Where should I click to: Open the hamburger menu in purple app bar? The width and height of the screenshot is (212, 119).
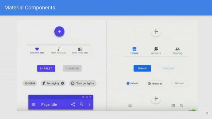(x=33, y=104)
